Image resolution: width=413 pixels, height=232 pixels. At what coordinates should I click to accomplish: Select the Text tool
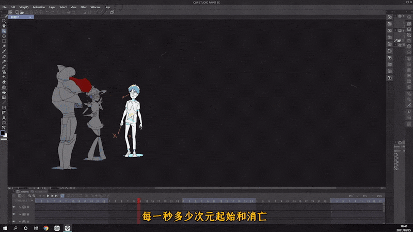[x=4, y=118]
